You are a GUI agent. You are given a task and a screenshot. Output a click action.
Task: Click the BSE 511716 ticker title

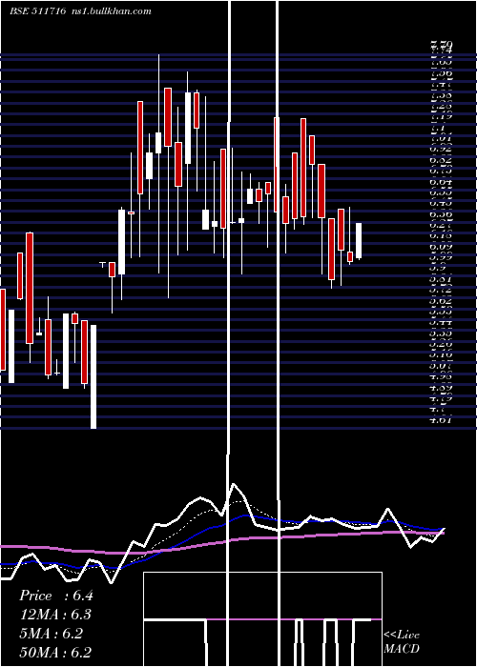click(x=37, y=11)
